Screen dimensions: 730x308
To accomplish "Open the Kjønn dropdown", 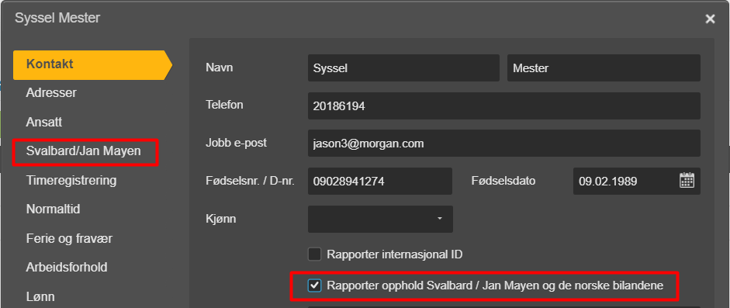I will pyautogui.click(x=380, y=219).
